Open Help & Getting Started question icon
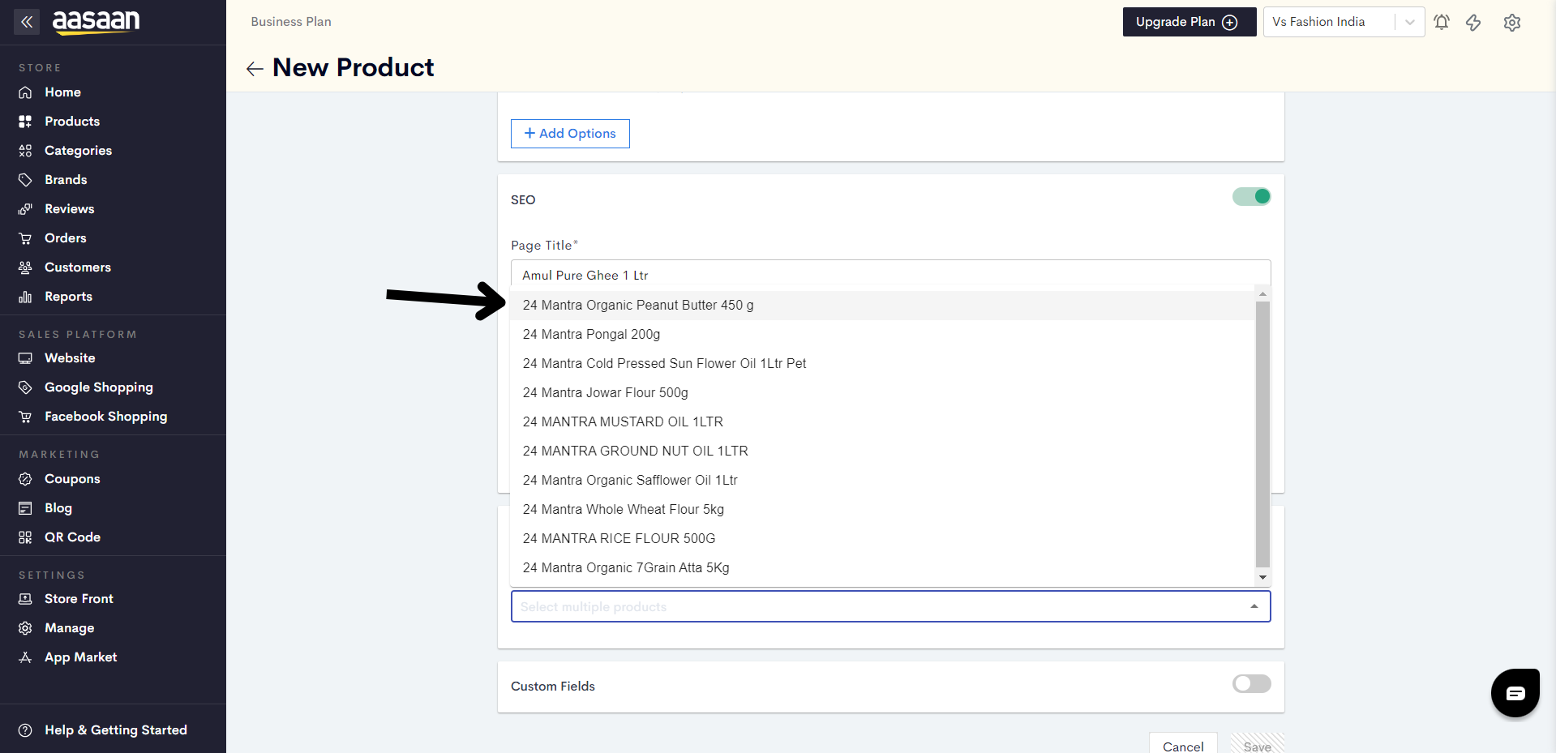Image resolution: width=1556 pixels, height=753 pixels. coord(25,730)
